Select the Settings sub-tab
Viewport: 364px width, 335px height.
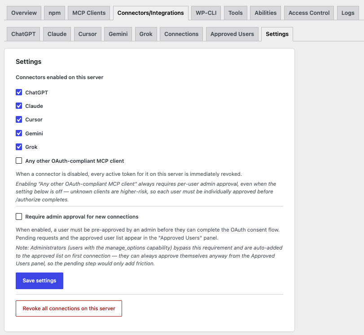(277, 34)
